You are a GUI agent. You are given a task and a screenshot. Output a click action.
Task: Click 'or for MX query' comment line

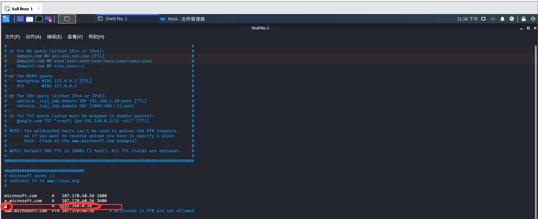tap(57, 51)
